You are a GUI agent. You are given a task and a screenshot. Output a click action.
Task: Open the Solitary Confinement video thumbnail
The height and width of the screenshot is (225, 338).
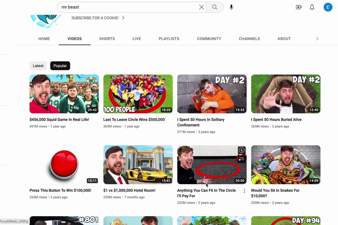tap(212, 94)
